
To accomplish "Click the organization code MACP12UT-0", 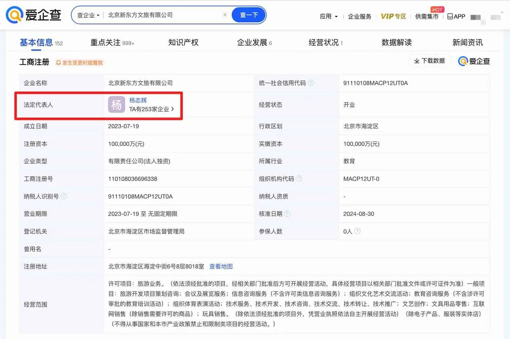I will click(361, 179).
